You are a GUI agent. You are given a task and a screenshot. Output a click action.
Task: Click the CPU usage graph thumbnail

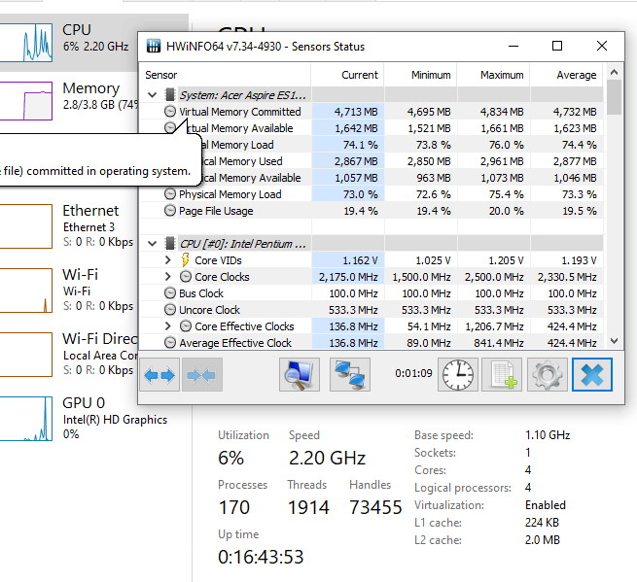point(26,43)
